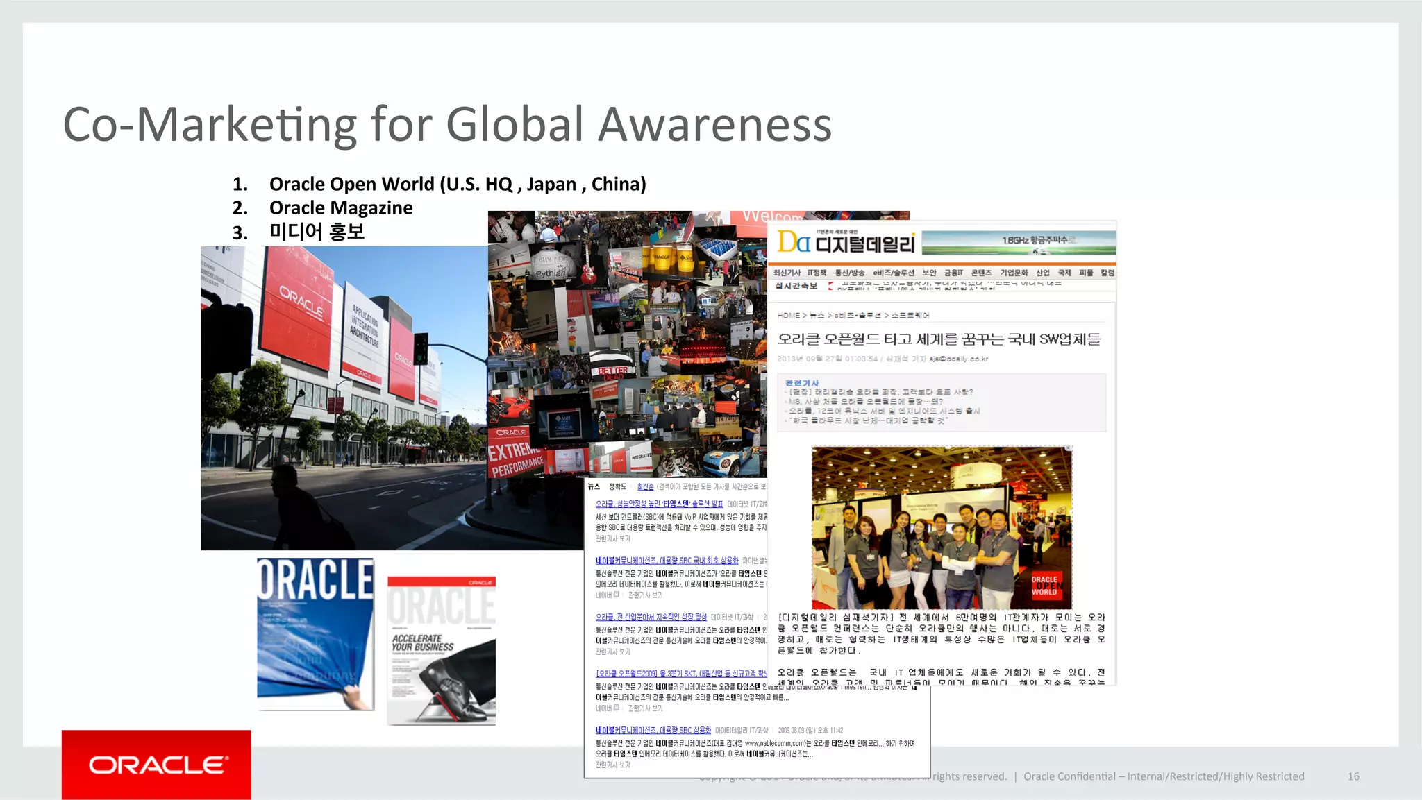Open related article MS, 사상 처음 오라클 오픈월드
The image size is (1422, 800).
pyautogui.click(x=864, y=401)
